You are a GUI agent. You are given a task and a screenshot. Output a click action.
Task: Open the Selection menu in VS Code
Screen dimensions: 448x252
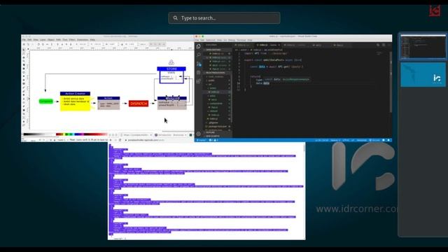(211, 40)
